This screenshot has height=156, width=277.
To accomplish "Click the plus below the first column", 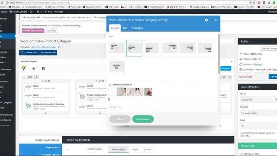I will point(46,114).
